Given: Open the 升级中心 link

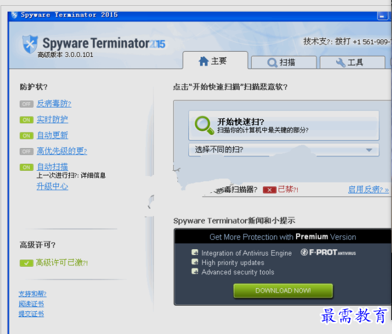Looking at the screenshot, I should tap(52, 186).
